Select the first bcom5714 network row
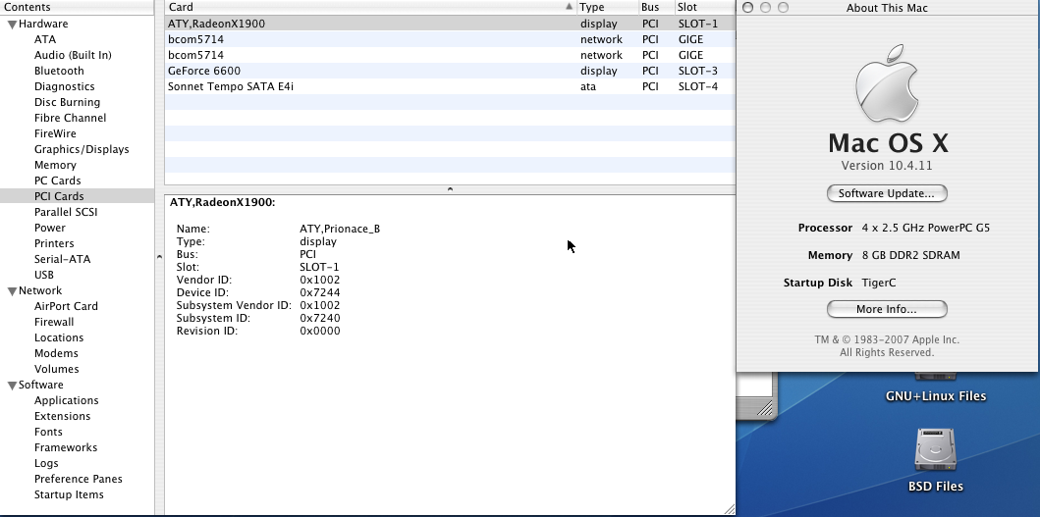The height and width of the screenshot is (517, 1040). (451, 39)
